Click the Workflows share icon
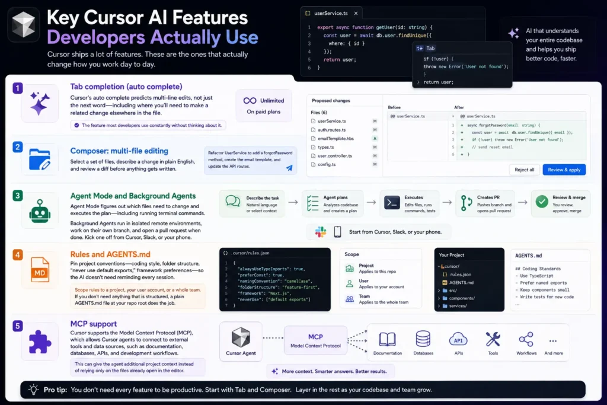607x405 pixels. [x=526, y=339]
